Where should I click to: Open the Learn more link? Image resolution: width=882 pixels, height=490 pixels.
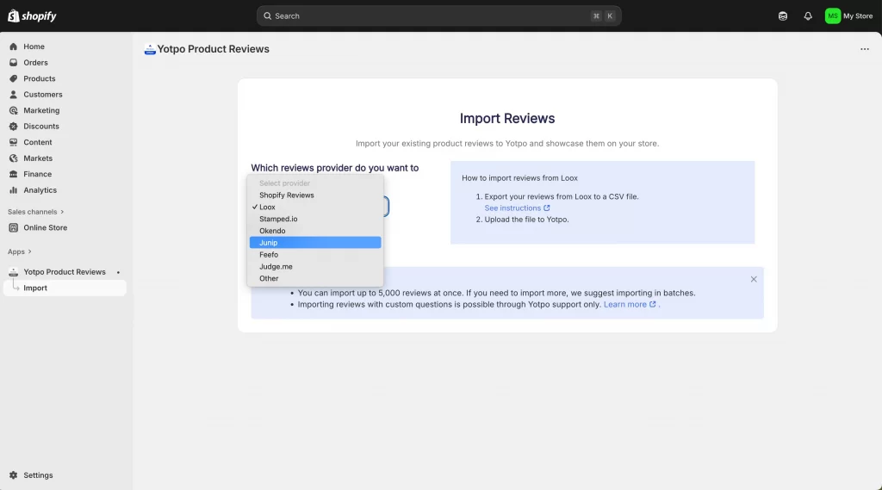630,304
